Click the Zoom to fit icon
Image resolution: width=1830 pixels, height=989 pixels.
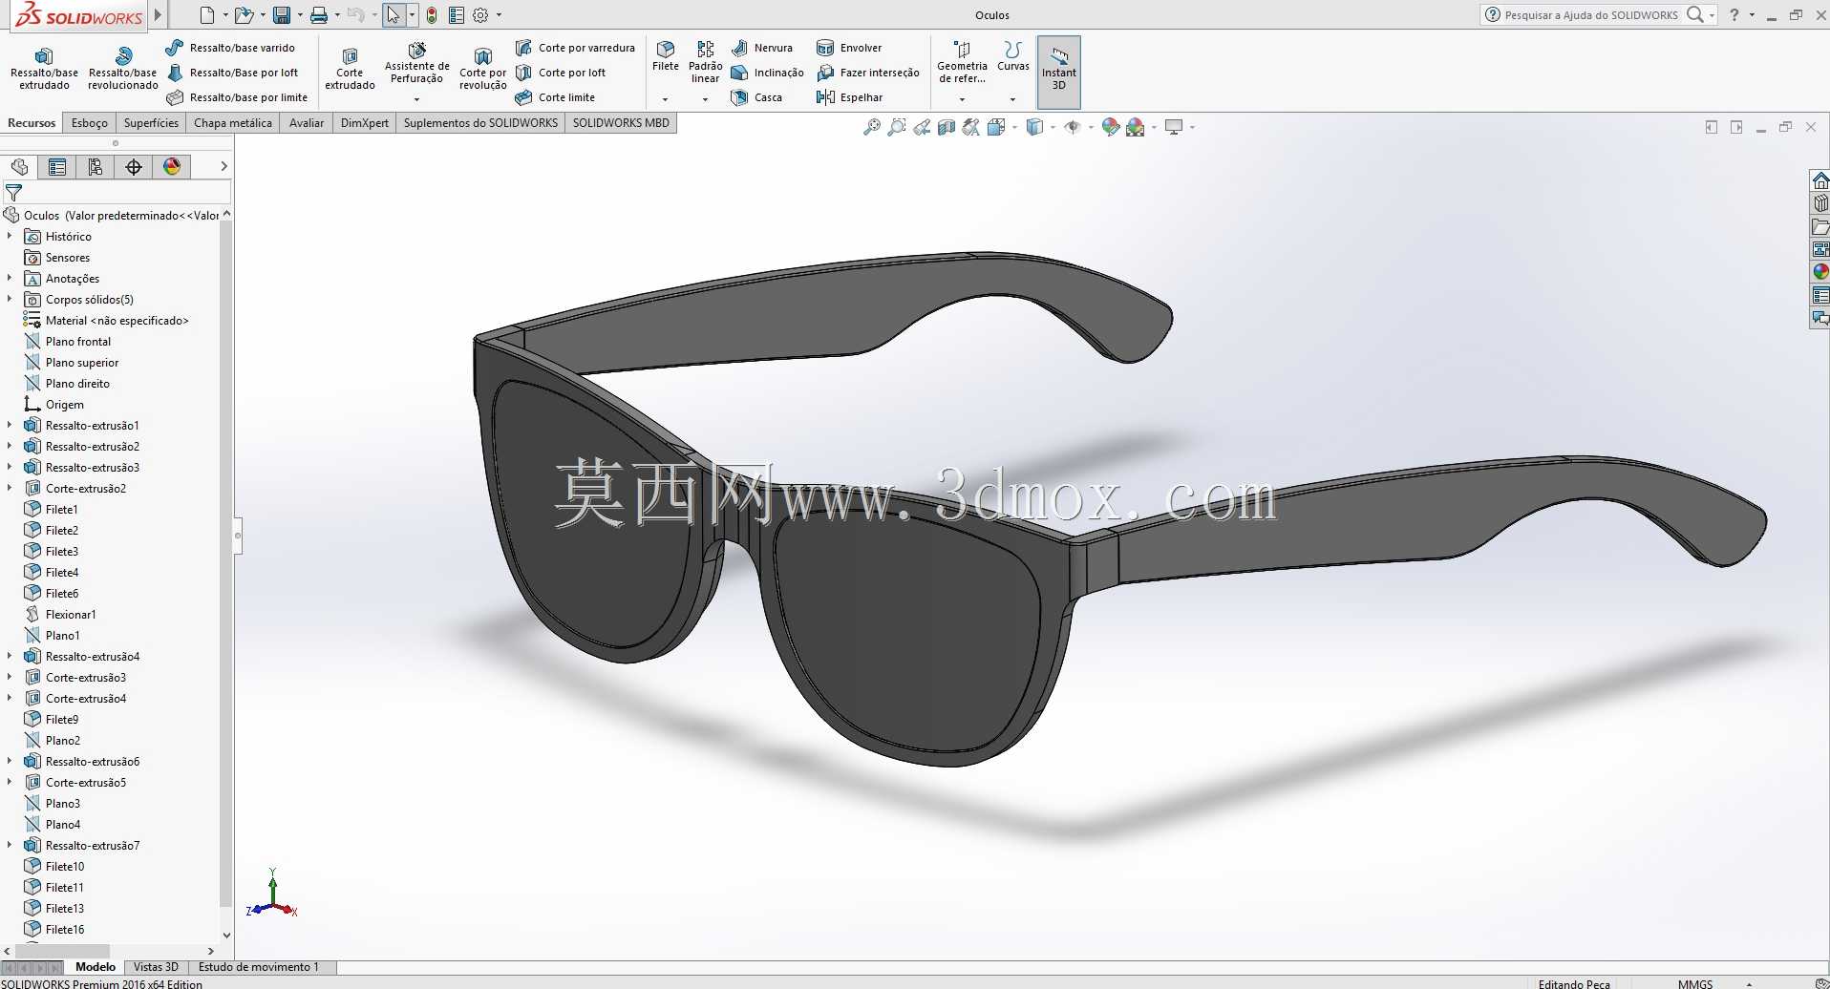point(871,127)
